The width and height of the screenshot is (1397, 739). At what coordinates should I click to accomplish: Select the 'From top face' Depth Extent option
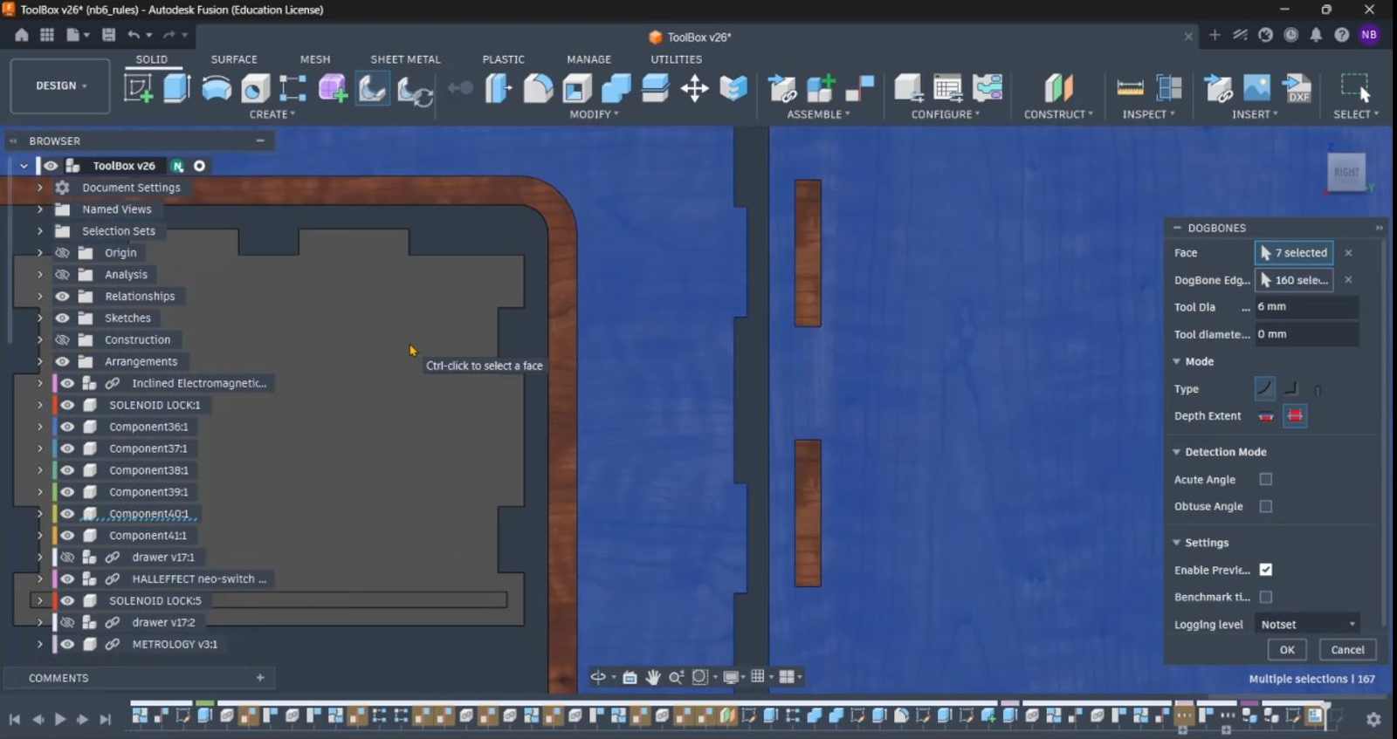[x=1266, y=416]
